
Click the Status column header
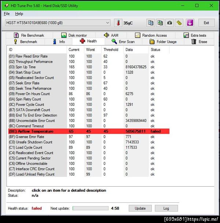click(x=159, y=50)
